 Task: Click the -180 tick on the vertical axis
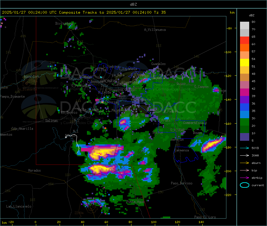coord(228,147)
